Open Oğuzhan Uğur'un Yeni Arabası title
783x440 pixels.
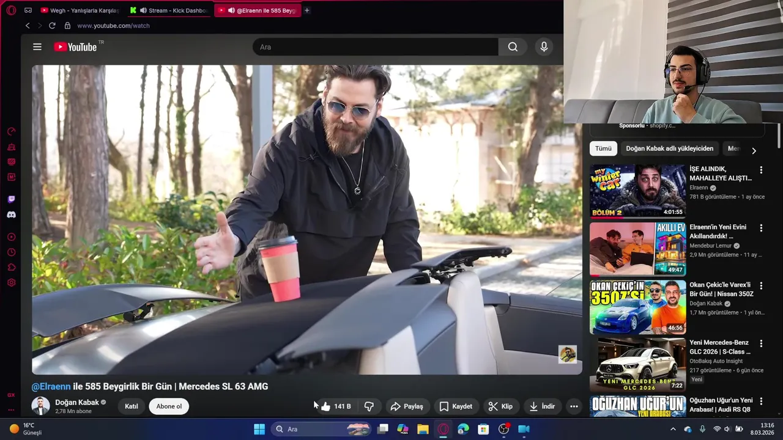click(721, 405)
